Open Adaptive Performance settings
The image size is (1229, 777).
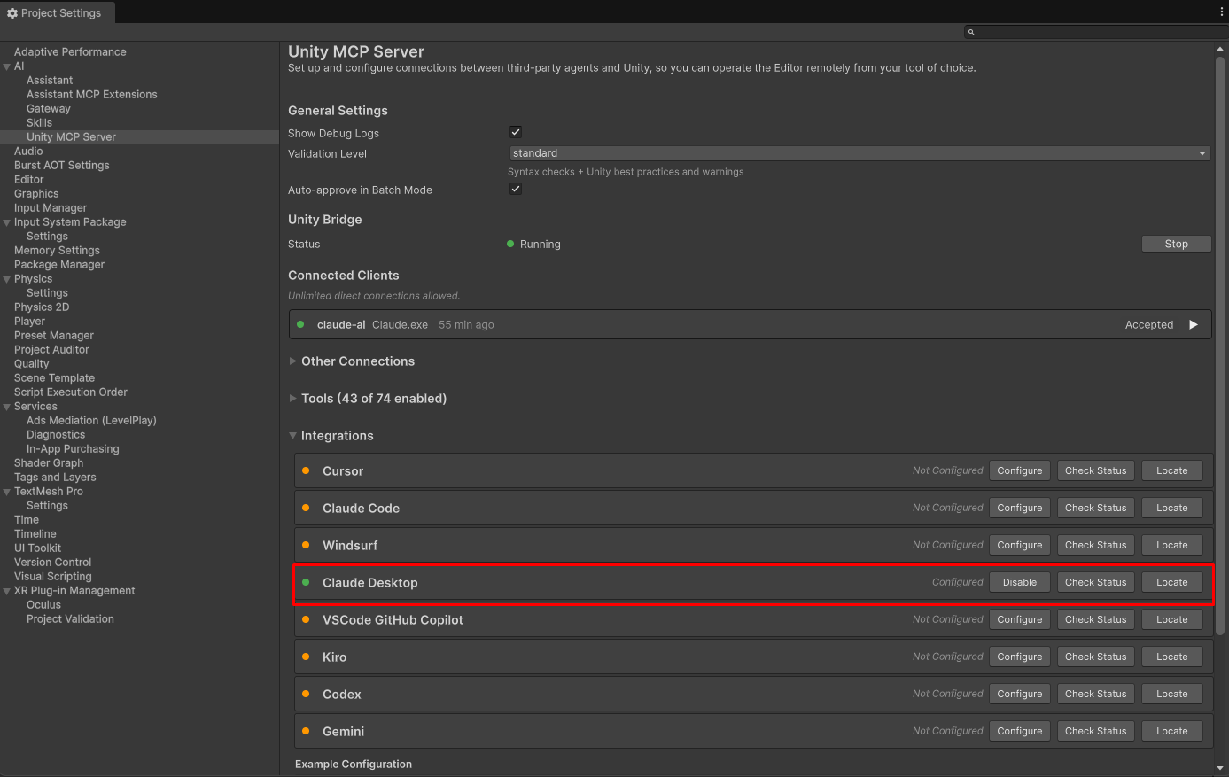(70, 52)
